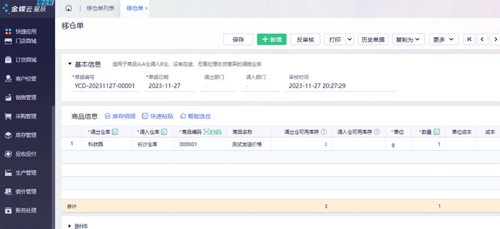Click the 反审核 button
500x229 pixels.
point(305,39)
